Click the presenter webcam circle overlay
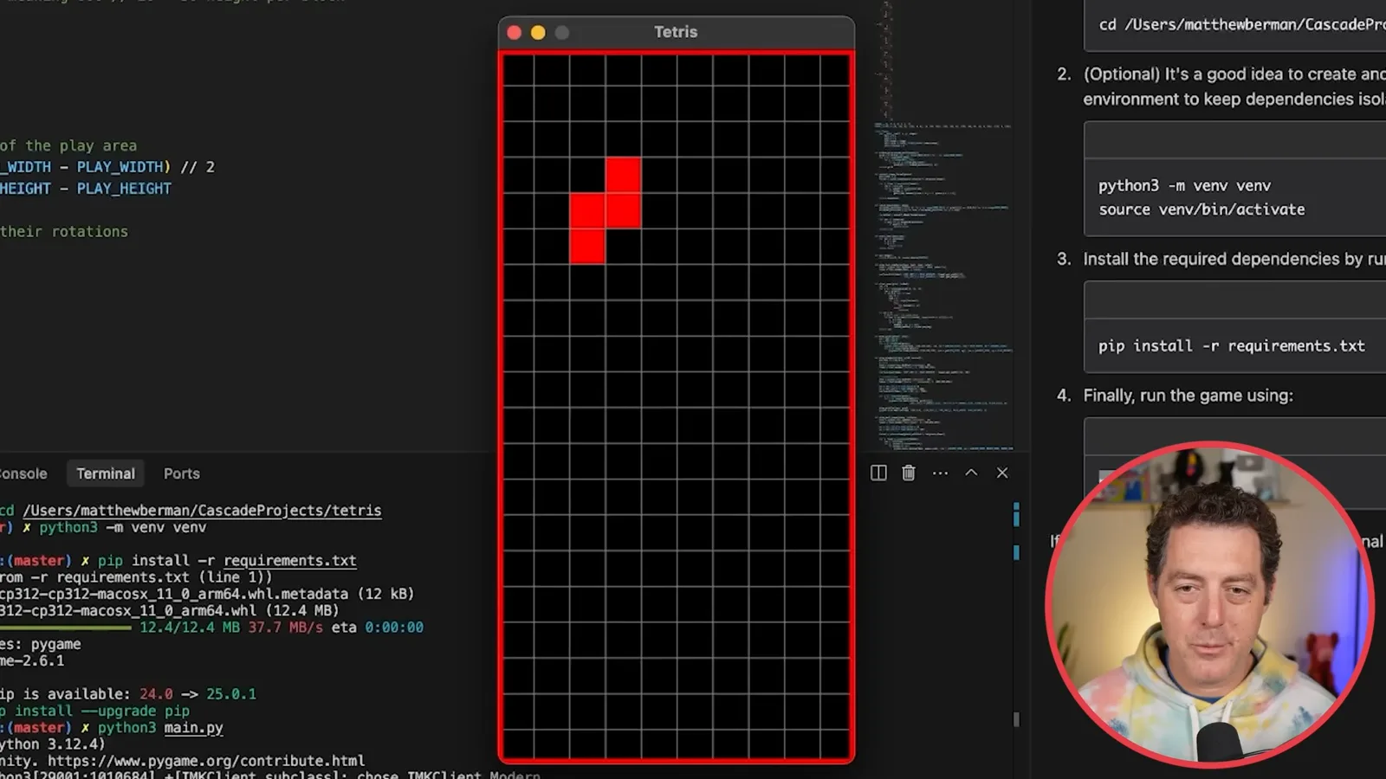 (1209, 604)
